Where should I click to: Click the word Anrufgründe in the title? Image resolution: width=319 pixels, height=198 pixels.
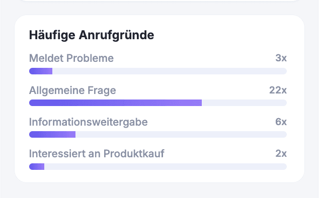(116, 35)
